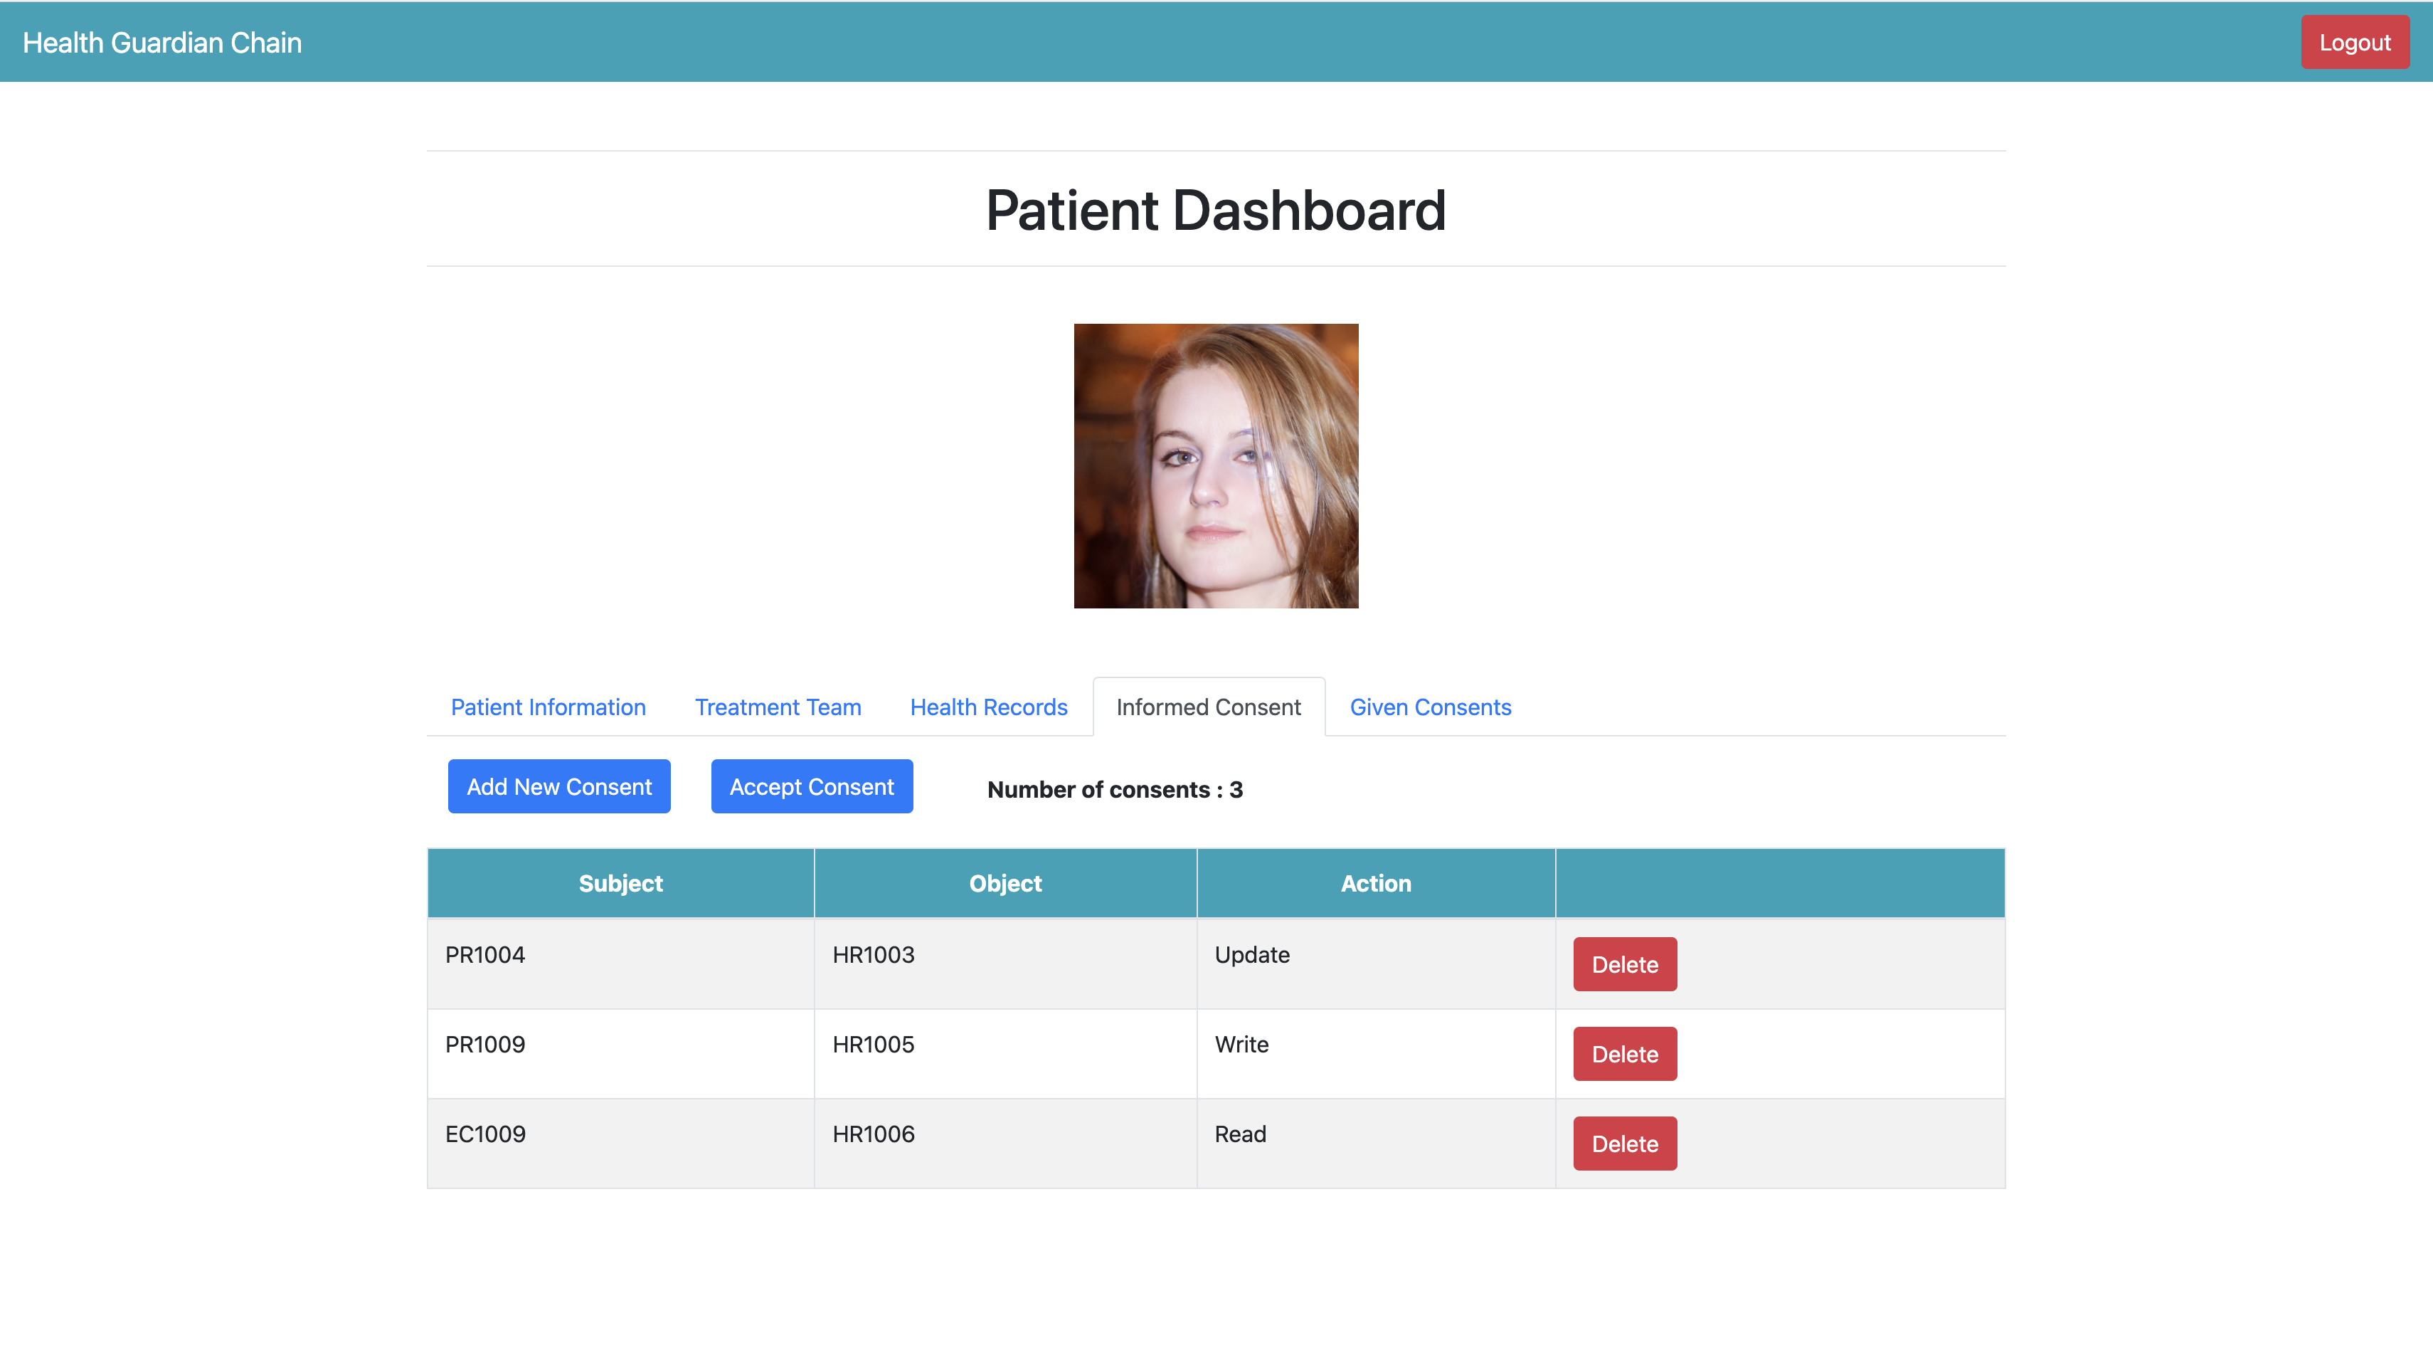This screenshot has height=1357, width=2433.
Task: Select the HR1003 object cell
Action: [874, 954]
